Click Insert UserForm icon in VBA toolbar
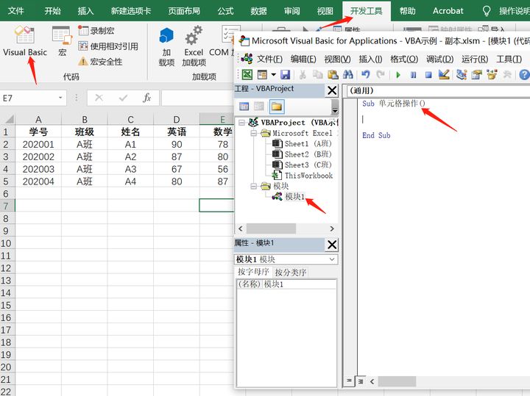The width and height of the screenshot is (530, 396). coord(262,74)
